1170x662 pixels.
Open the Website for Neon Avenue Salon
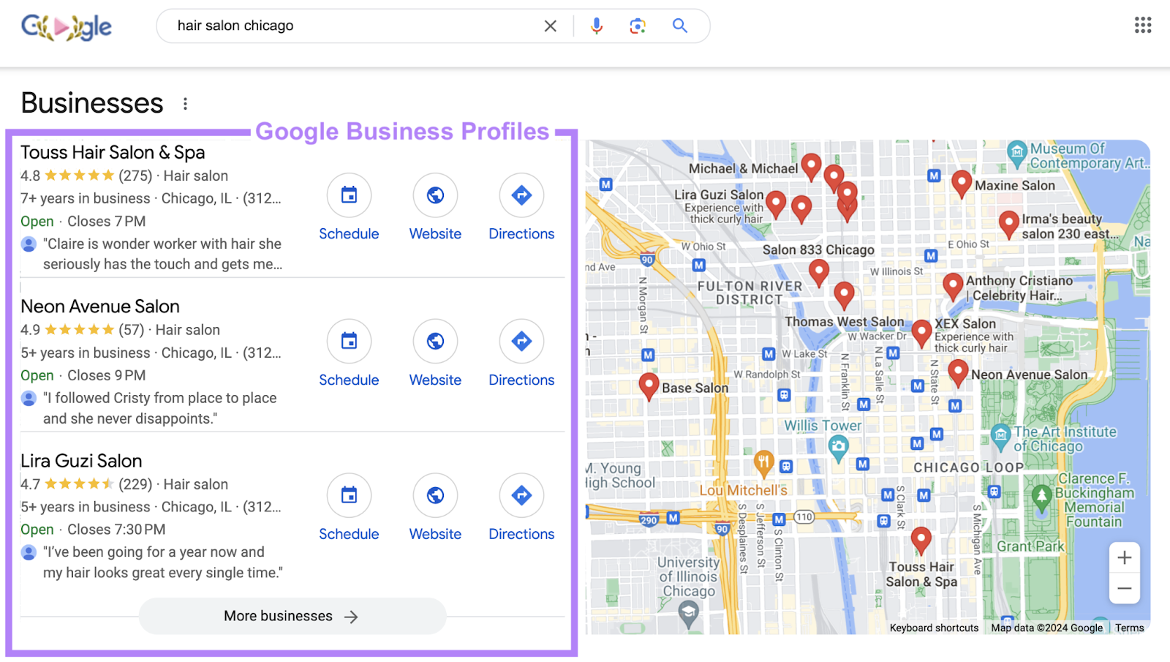(435, 342)
